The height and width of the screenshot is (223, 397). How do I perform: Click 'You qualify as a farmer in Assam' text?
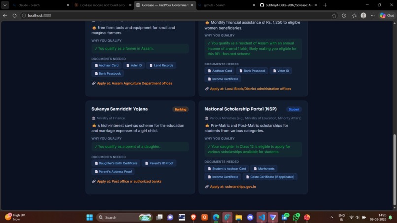click(126, 48)
